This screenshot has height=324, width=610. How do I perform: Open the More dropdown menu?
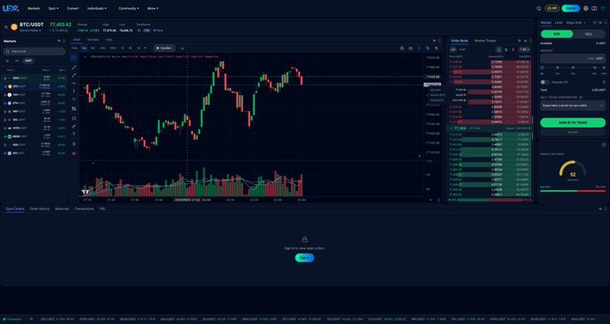[x=152, y=8]
